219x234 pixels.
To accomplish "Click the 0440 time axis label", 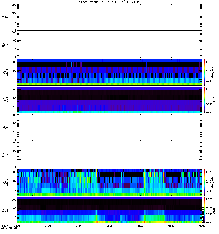I will (x=79, y=226).
